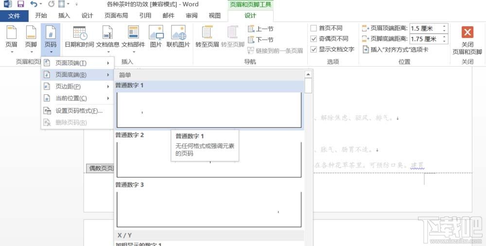This screenshot has width=486, height=246.
Task: Open the Undo history dropdown arrow
Action: point(41,4)
